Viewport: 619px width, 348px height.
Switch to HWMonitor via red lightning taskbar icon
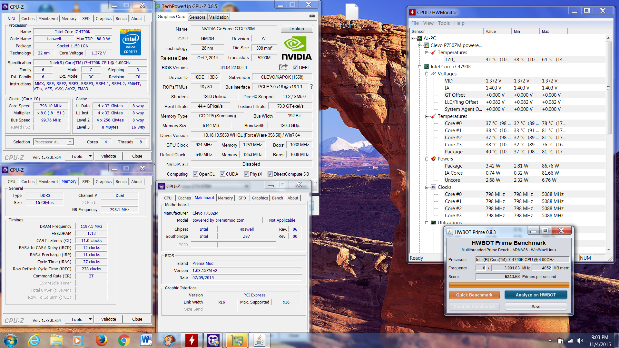pos(192,340)
